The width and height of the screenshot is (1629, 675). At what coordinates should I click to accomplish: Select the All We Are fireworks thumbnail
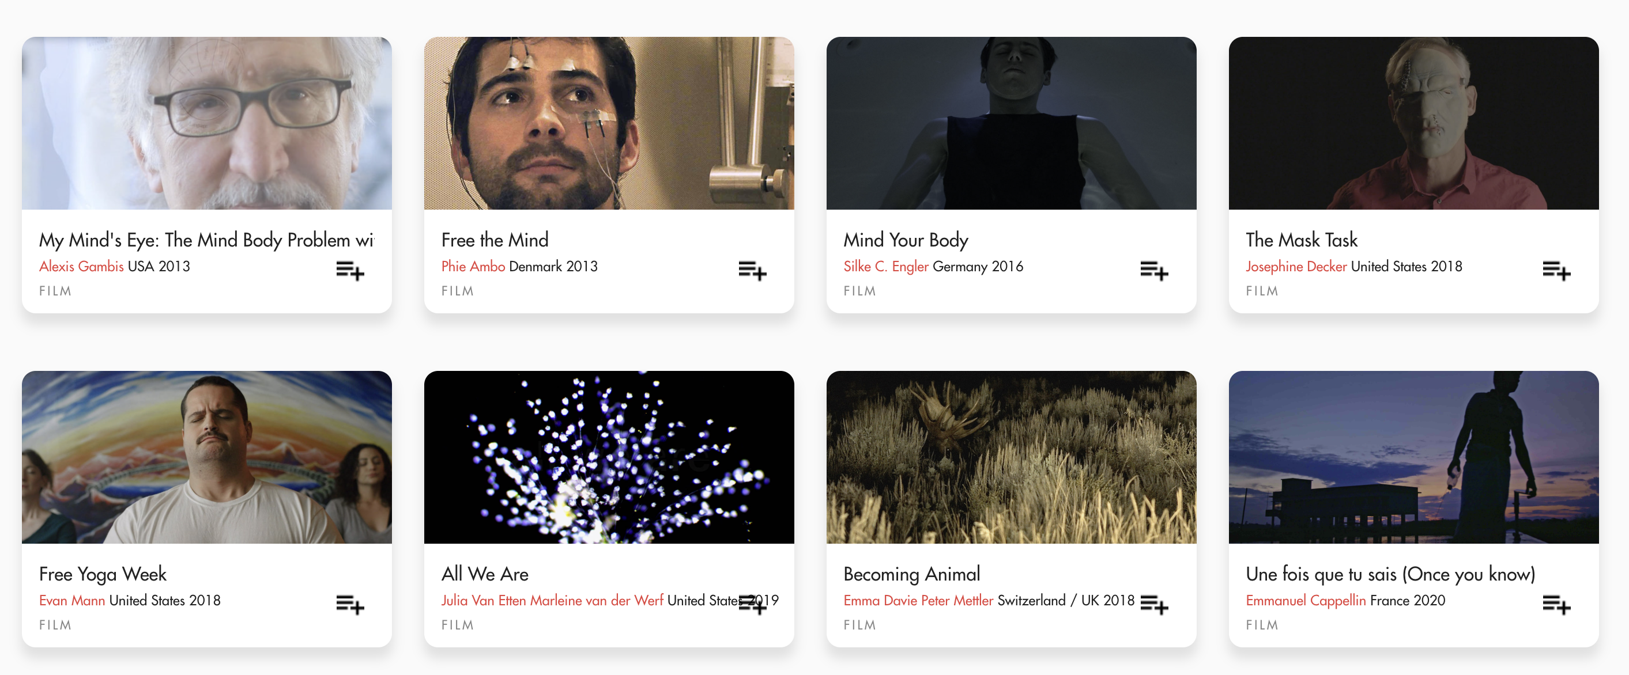coord(609,457)
